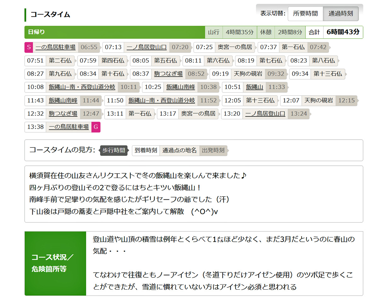Select the 通過時刻 display option
Image resolution: width=386 pixels, height=300 pixels.
(x=341, y=14)
